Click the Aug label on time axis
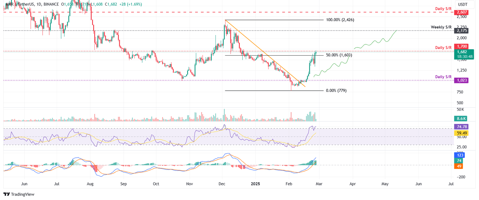 point(90,184)
